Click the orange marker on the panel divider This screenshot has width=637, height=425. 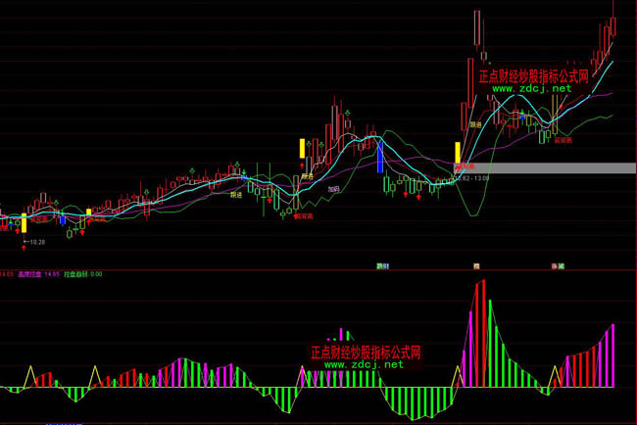476,265
